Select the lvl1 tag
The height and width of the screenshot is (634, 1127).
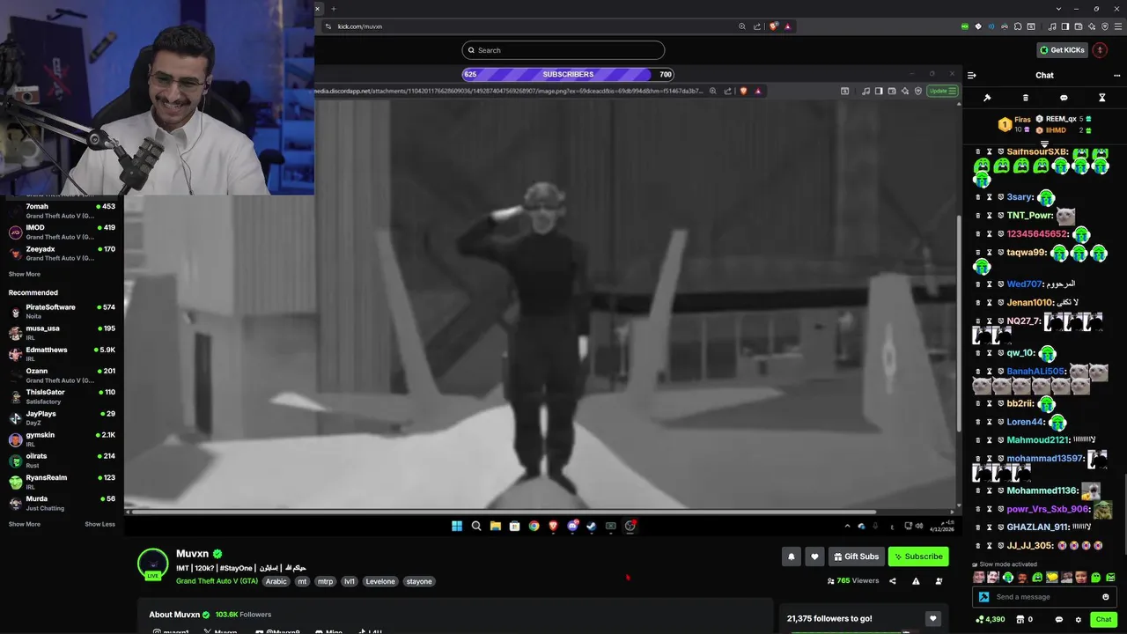350,581
